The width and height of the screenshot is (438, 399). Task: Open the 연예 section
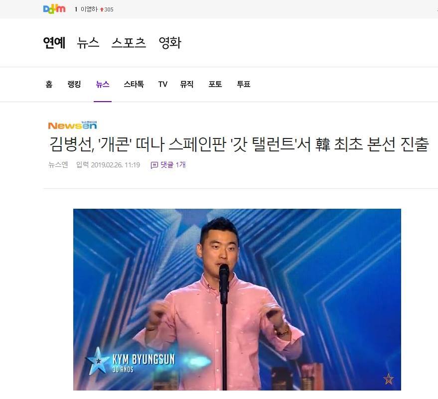point(54,43)
